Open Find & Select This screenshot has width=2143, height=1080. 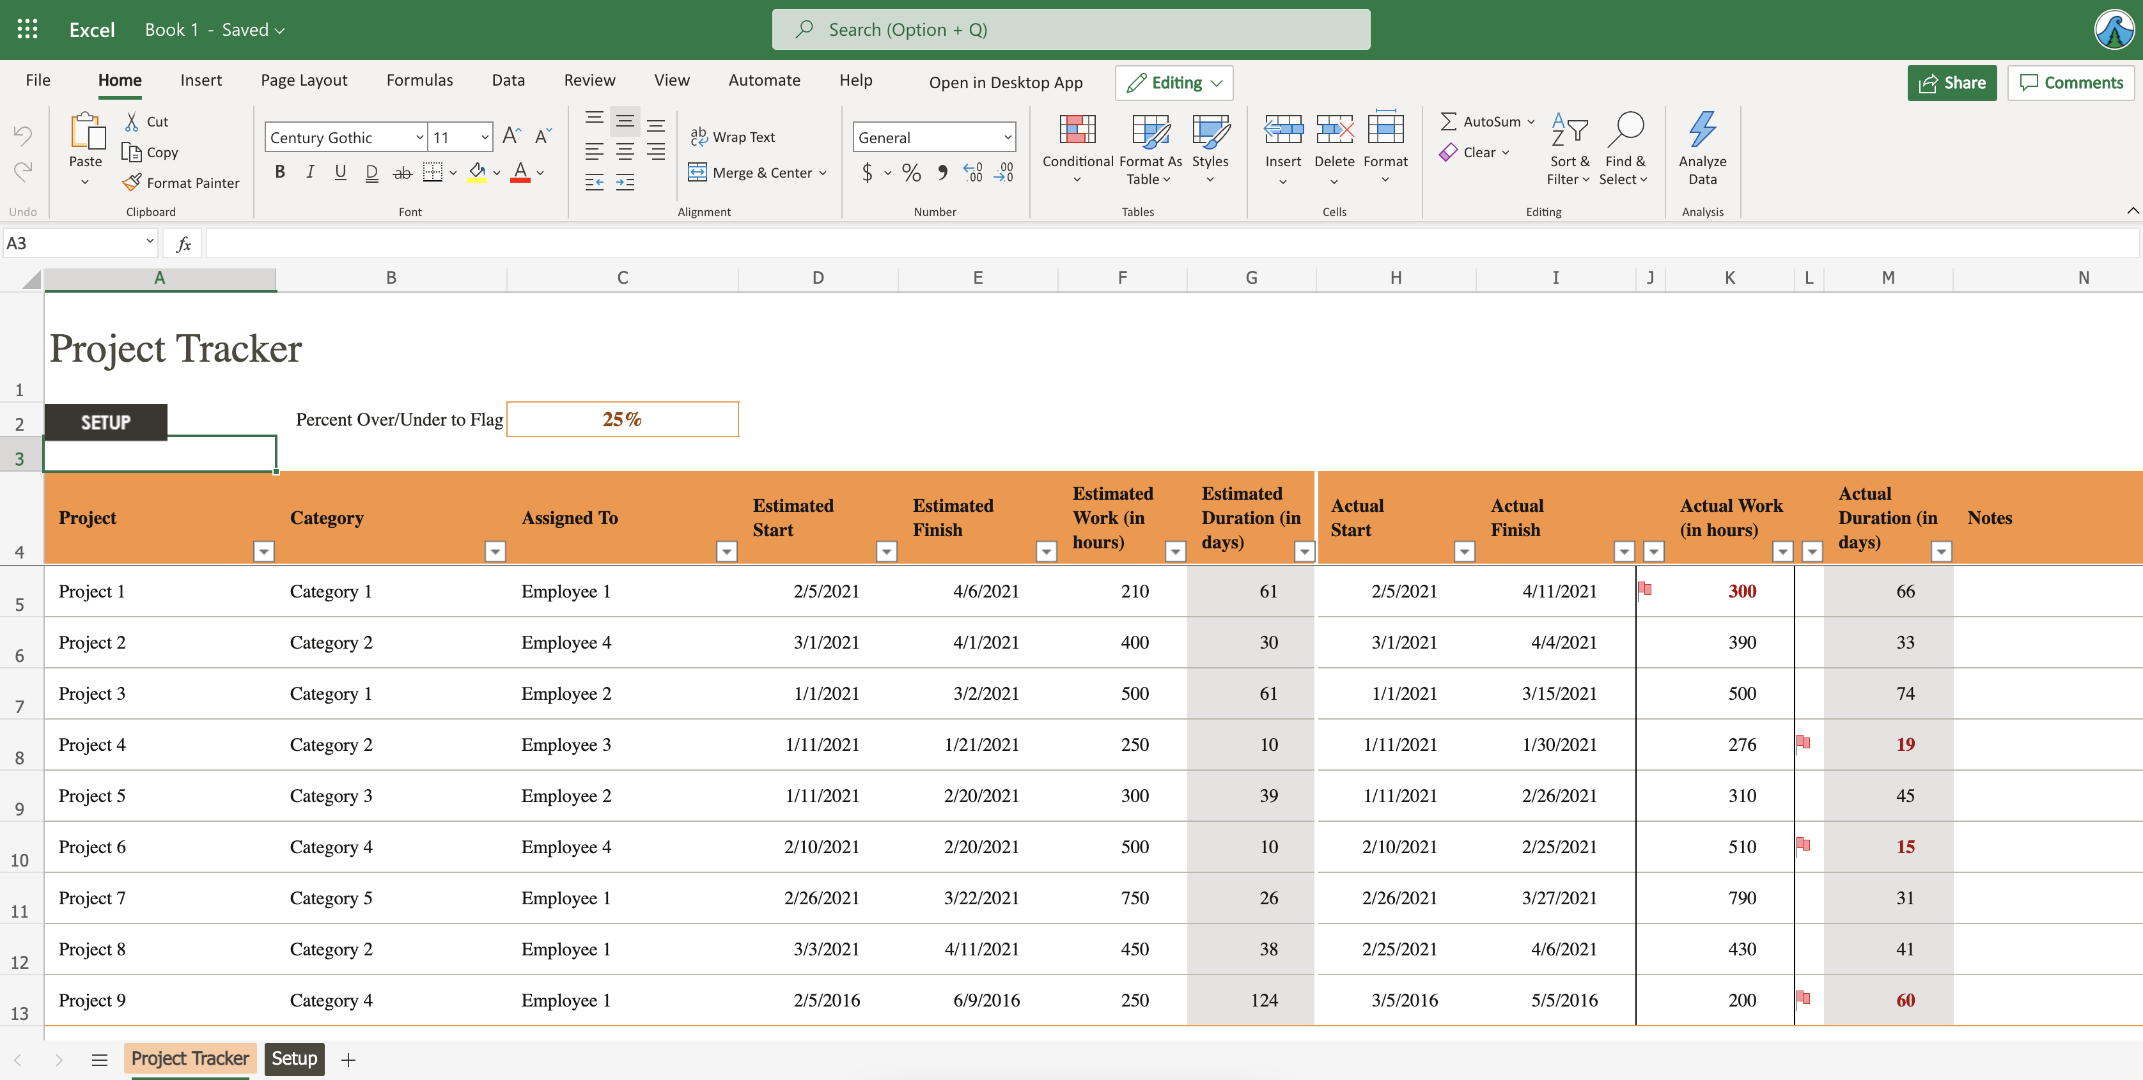[x=1625, y=150]
